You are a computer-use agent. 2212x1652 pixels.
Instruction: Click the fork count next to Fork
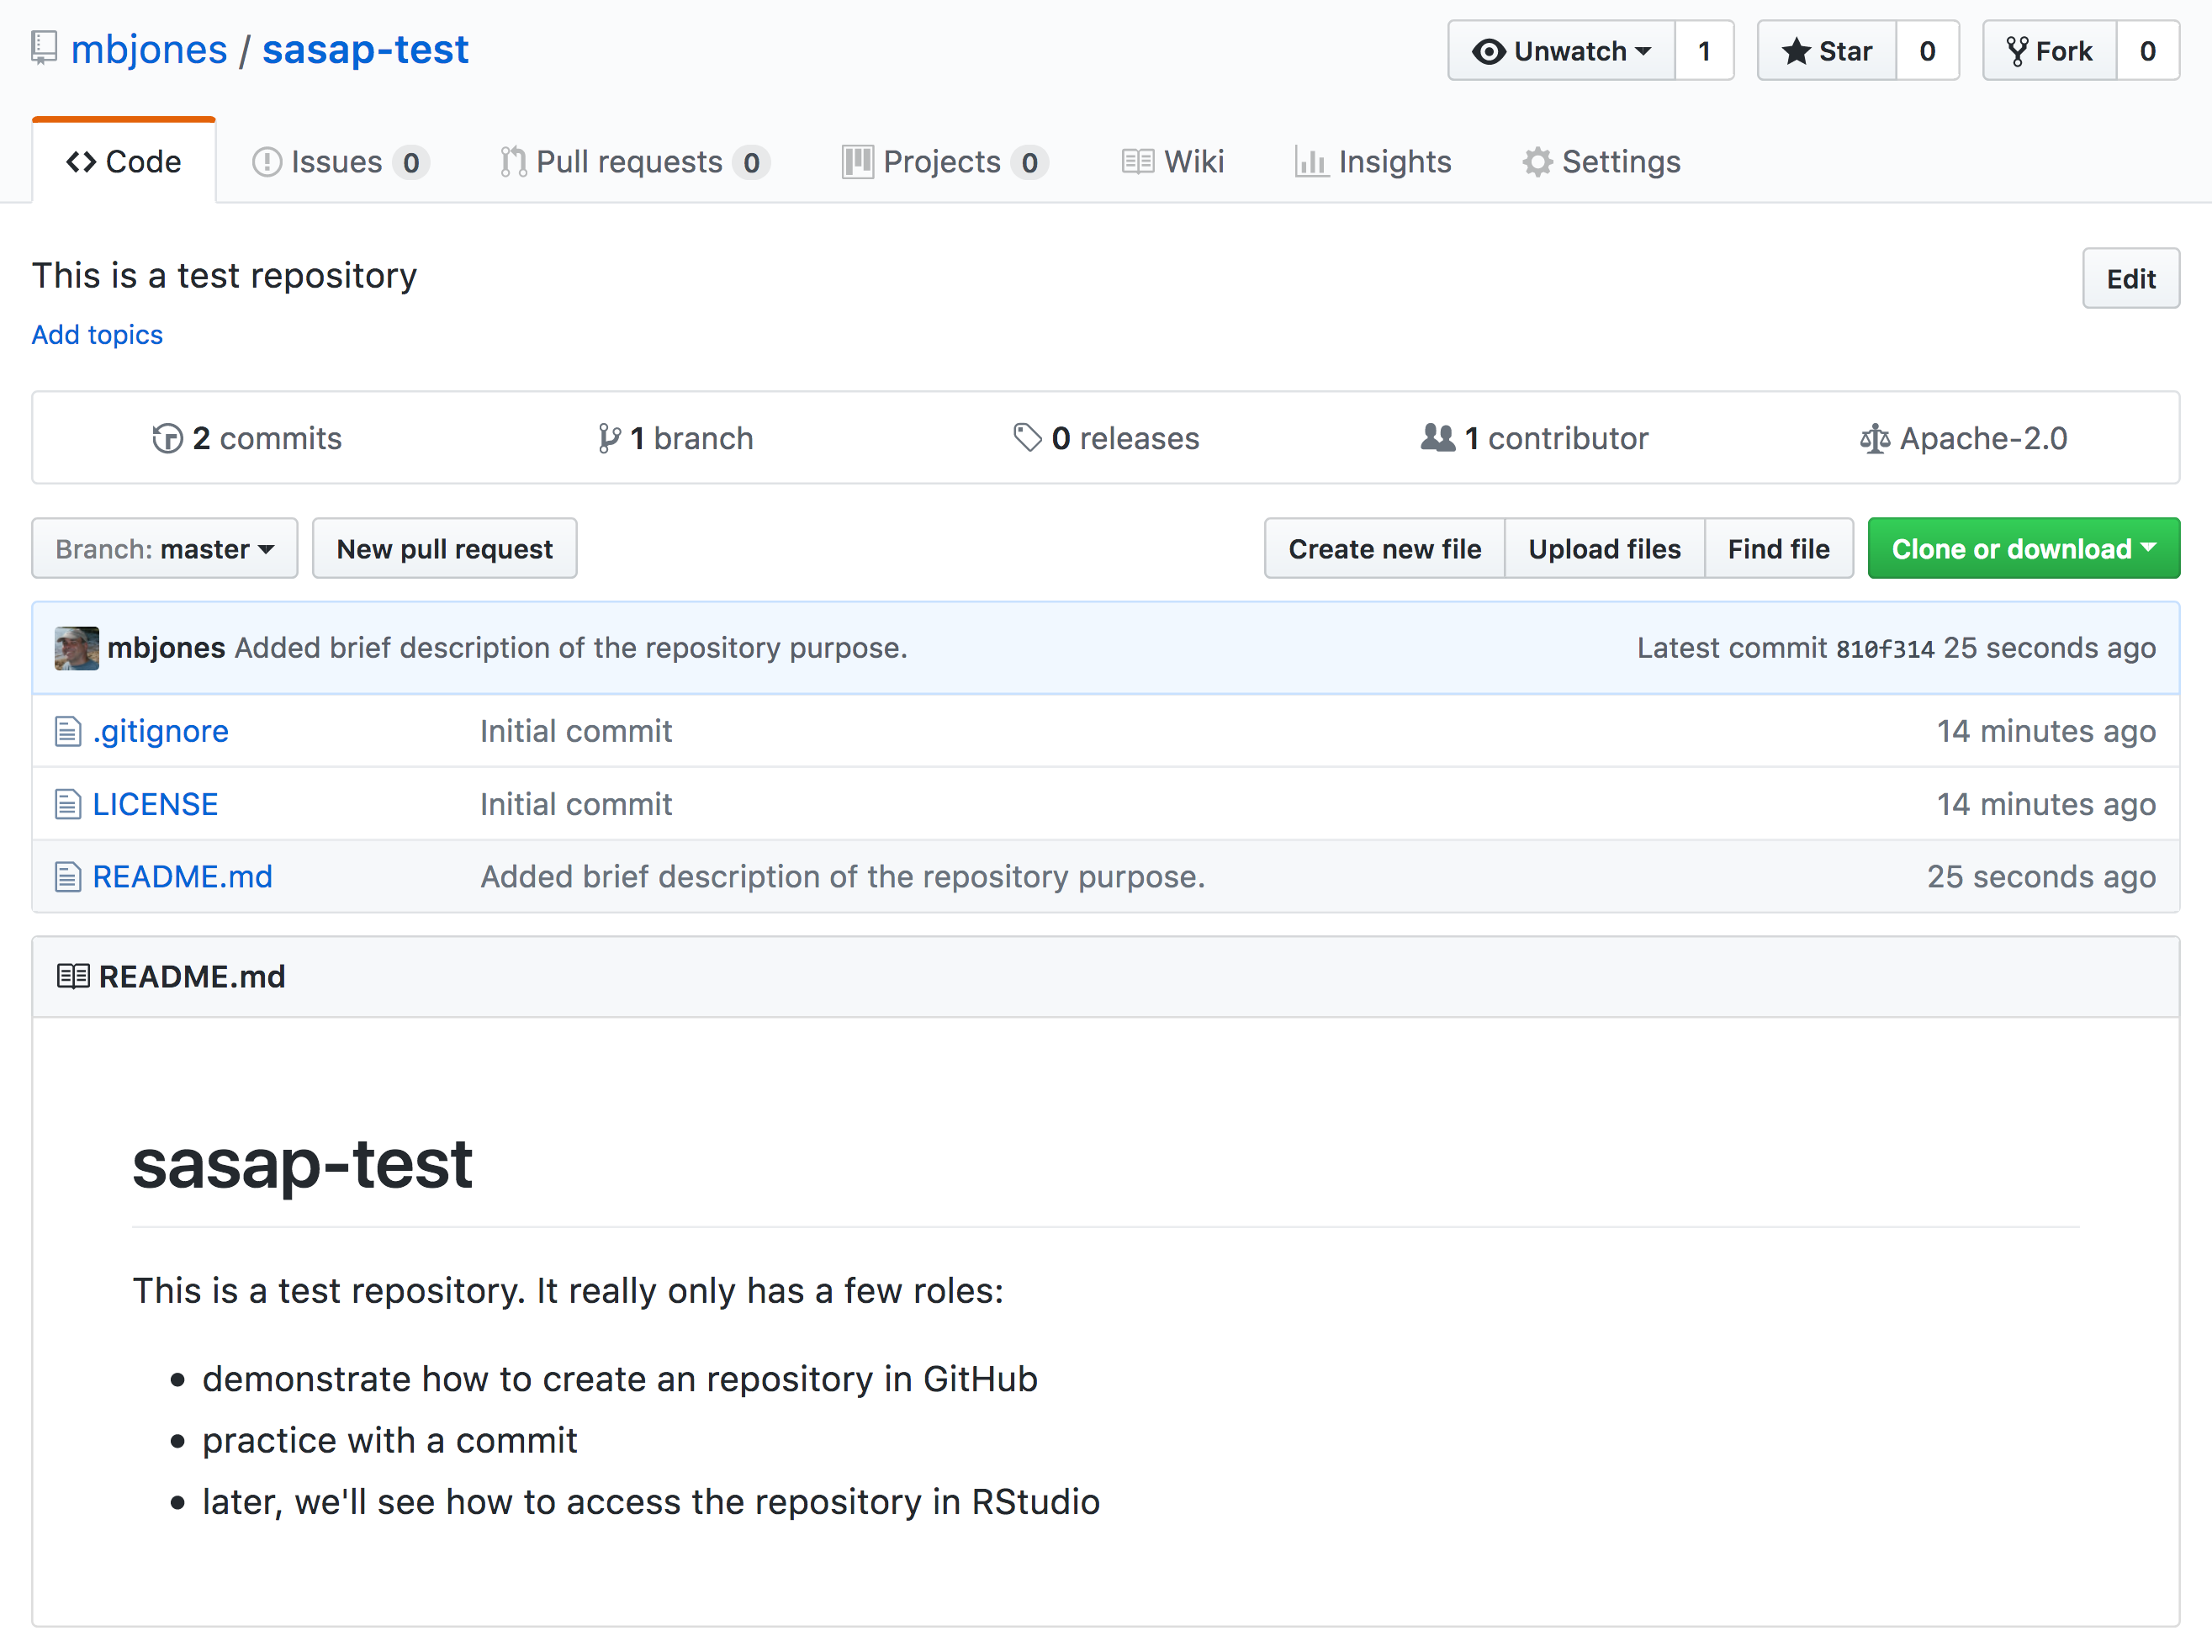click(2148, 51)
